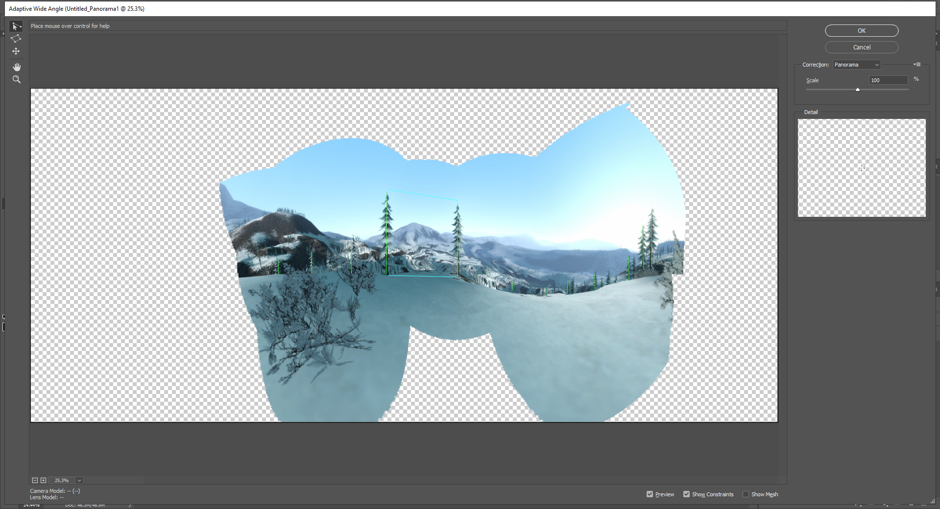The image size is (940, 509).
Task: Open the Correction type dropdown
Action: coord(856,65)
